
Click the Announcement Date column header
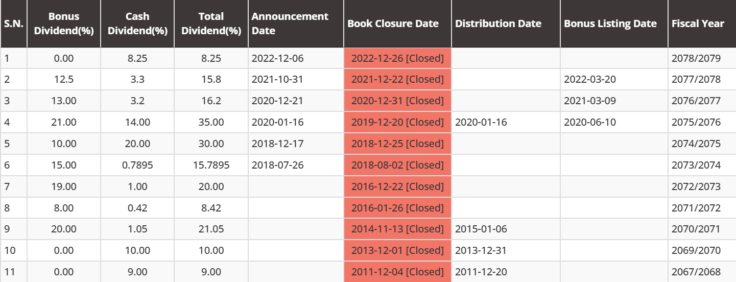[x=290, y=24]
